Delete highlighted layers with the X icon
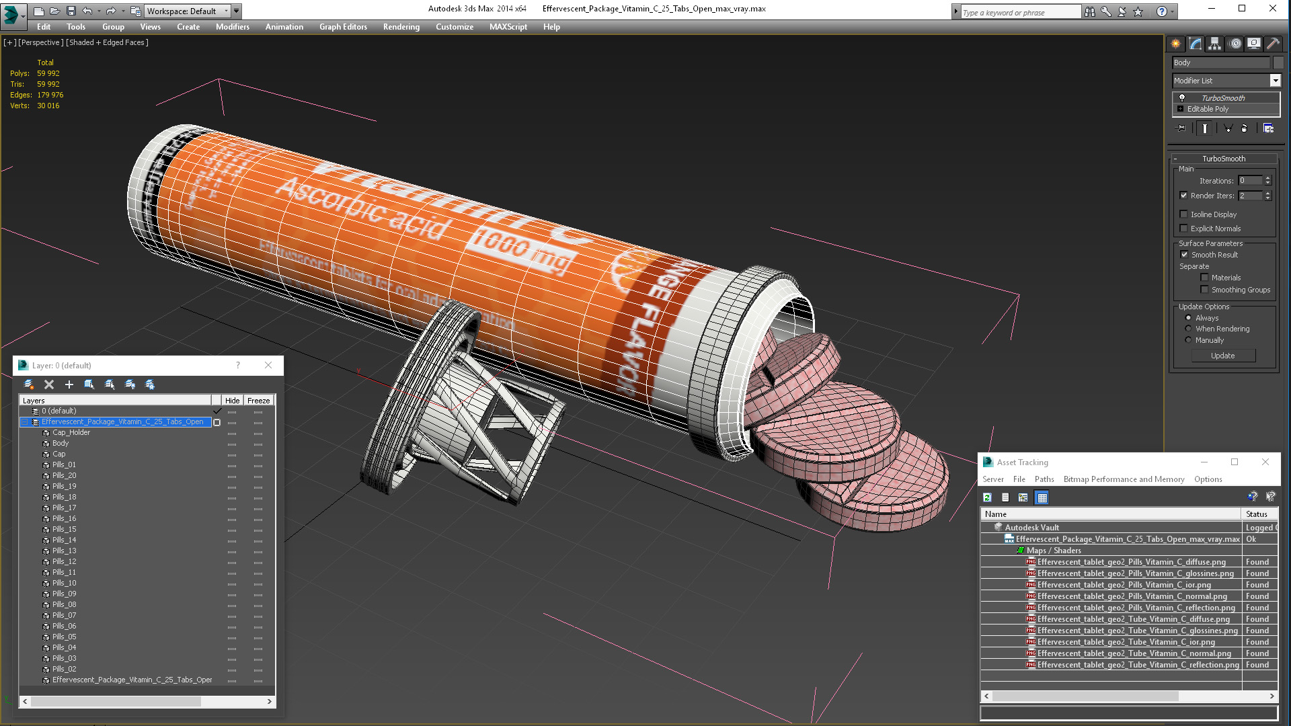 click(49, 385)
